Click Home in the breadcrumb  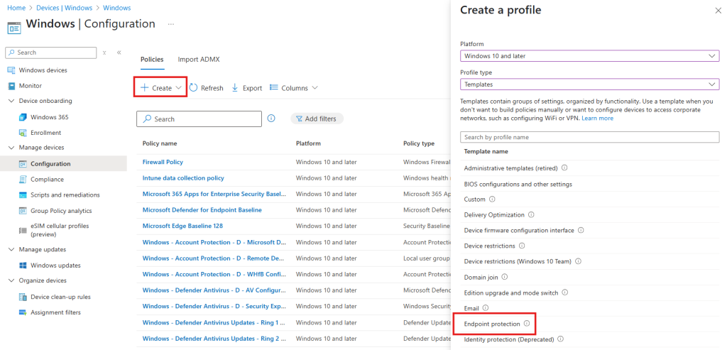tap(16, 8)
